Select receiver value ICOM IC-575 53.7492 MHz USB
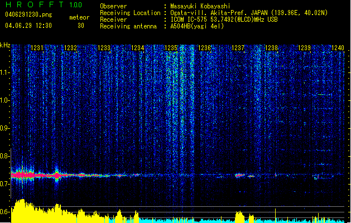The height and width of the screenshot is (223, 351). pyautogui.click(x=224, y=20)
